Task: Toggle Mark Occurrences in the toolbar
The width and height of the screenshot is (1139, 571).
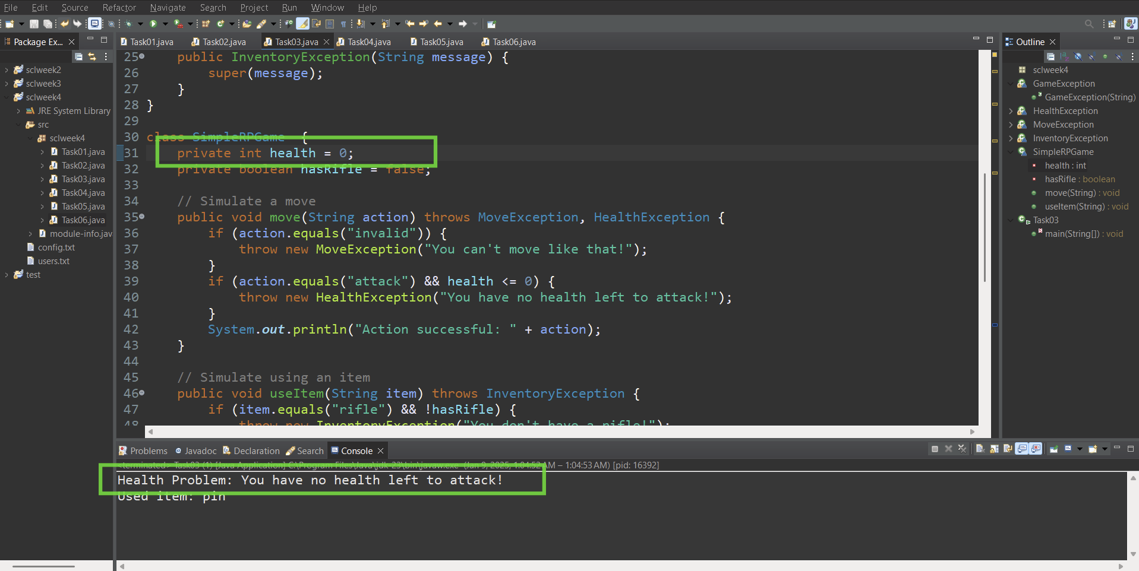Action: tap(302, 24)
